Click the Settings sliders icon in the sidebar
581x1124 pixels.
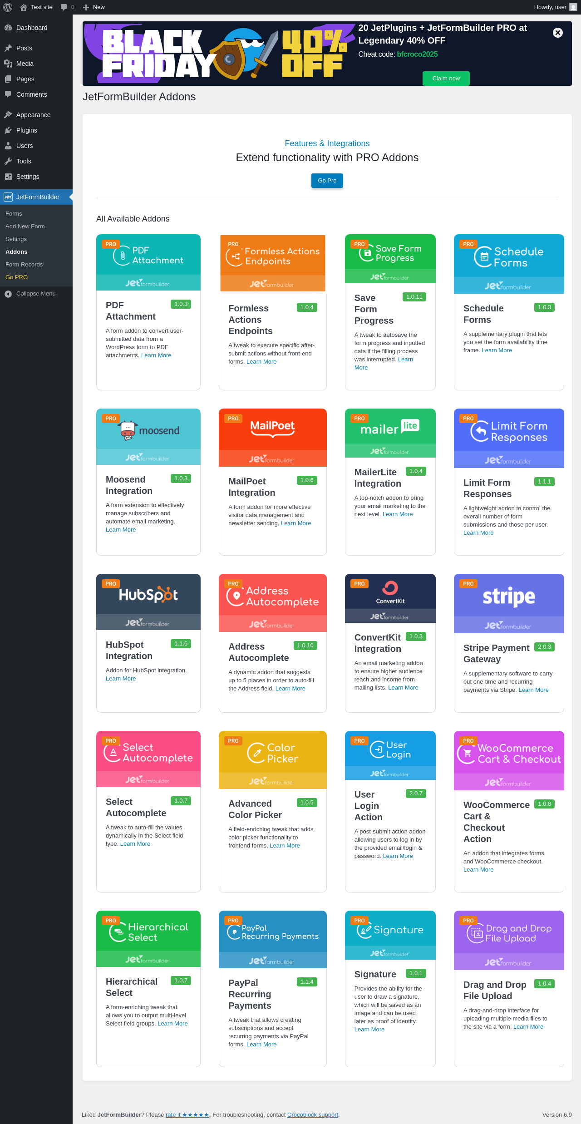(8, 177)
